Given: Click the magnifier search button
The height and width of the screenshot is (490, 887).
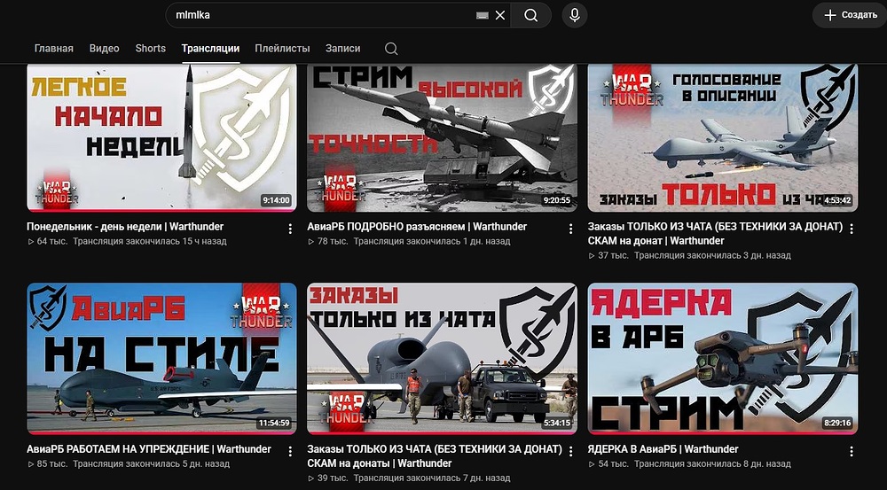Looking at the screenshot, I should pyautogui.click(x=530, y=15).
